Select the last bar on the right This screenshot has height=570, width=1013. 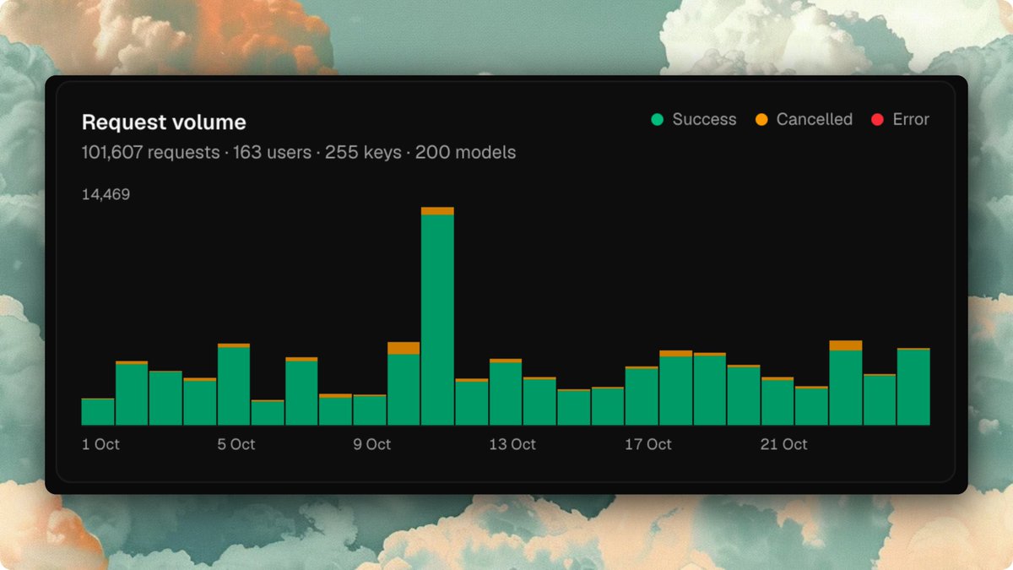[913, 386]
